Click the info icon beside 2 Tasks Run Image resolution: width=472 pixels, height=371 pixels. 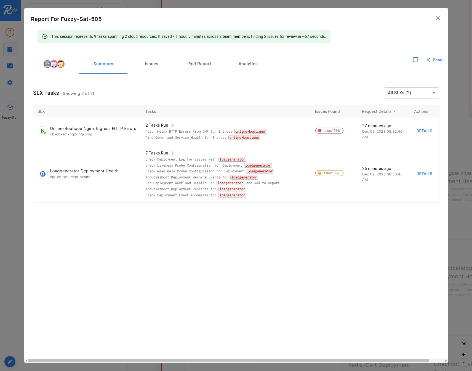pos(172,125)
